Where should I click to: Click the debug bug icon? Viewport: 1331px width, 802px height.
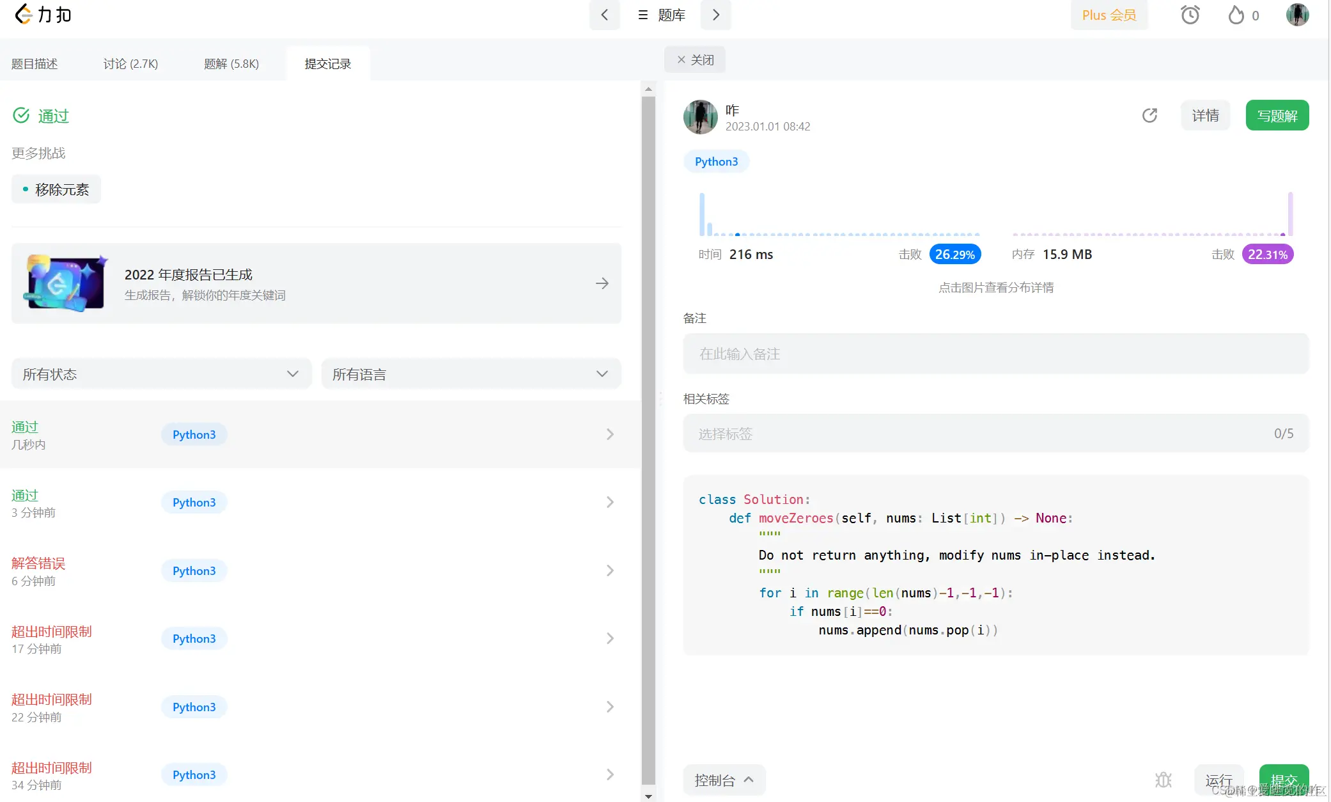1164,780
